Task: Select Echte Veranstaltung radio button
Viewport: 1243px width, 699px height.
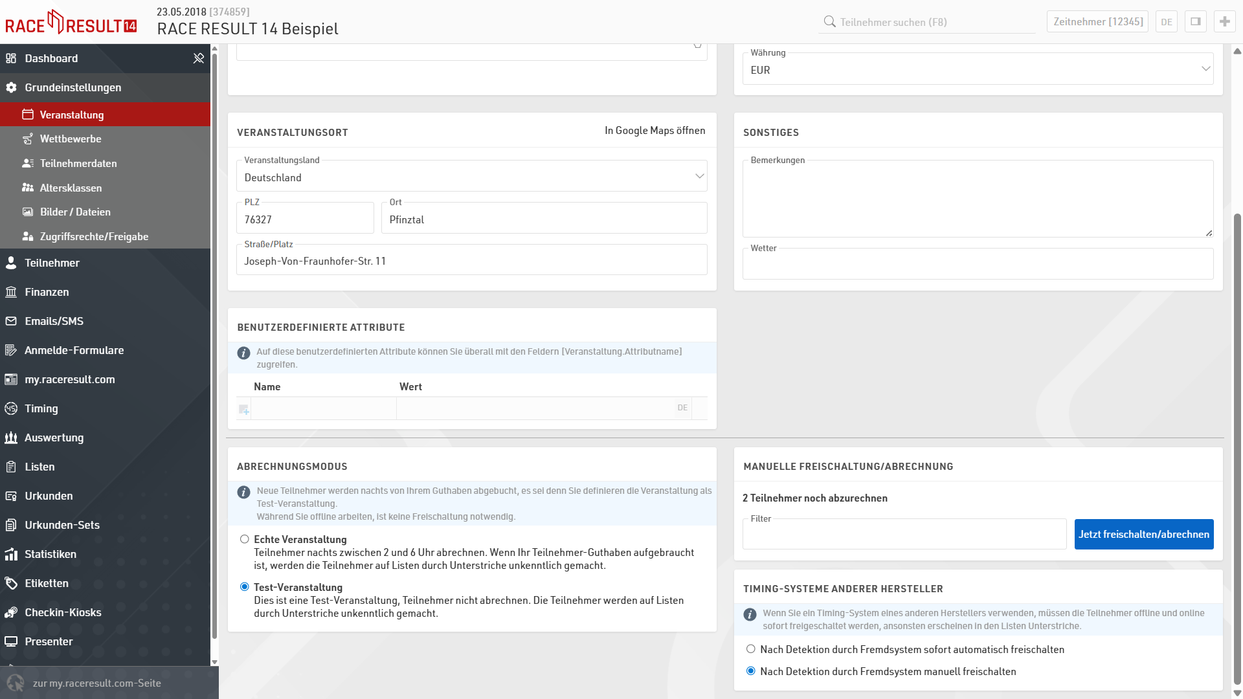Action: pos(244,539)
